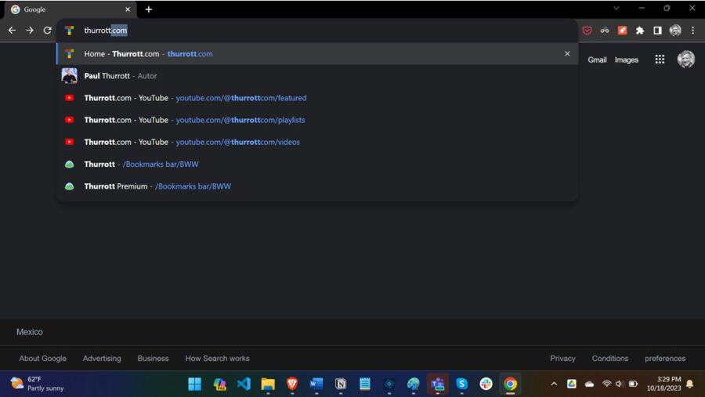Switch to Chrome in taskbar

[510, 384]
